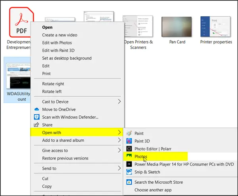Choose Edit with Photos
Image resolution: width=238 pixels, height=196 pixels.
(x=77, y=43)
